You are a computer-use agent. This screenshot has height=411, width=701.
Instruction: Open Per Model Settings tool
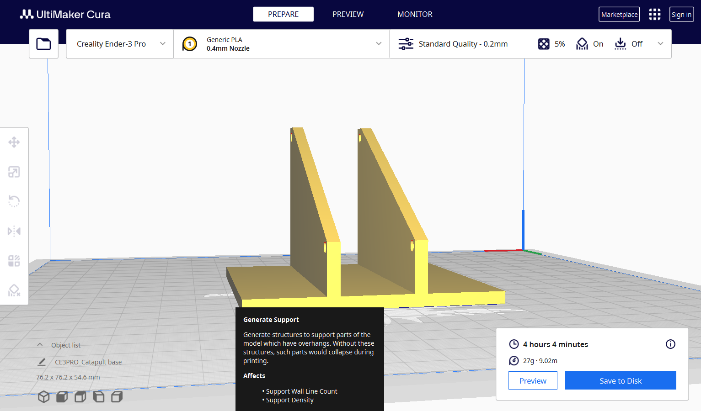(x=14, y=261)
